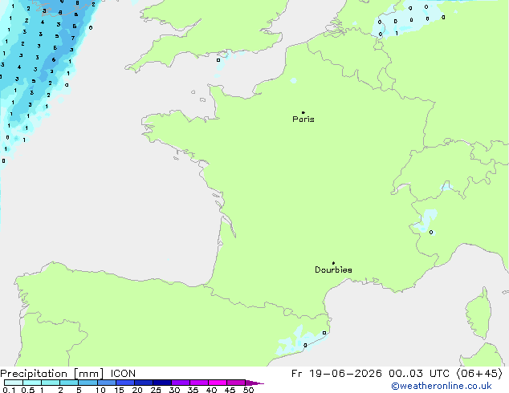Select the 35–40 mm violet legend swatch
509x393 pixels.
[198, 383]
